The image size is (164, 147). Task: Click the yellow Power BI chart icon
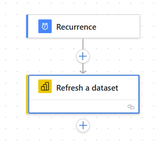point(45,86)
